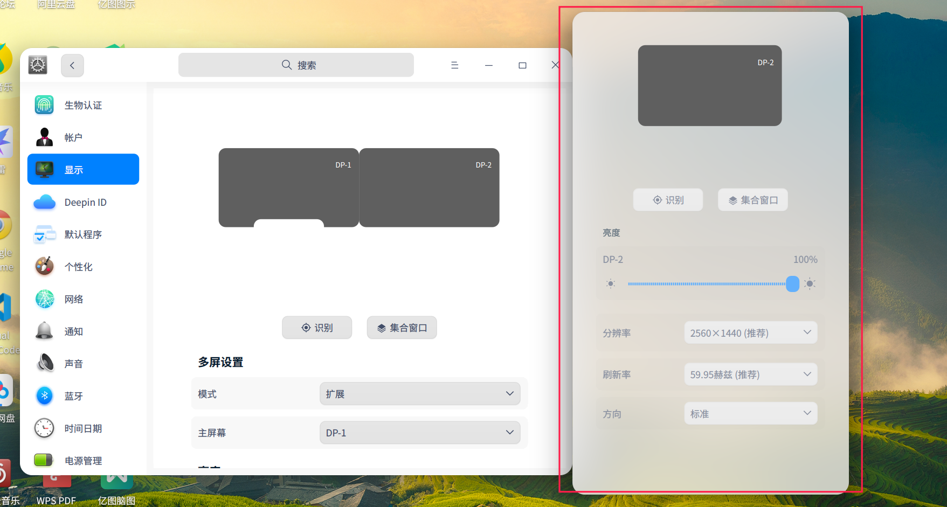Click the 亿图图示 desktop shortcut label
Screen dimensions: 947x507
pos(116,4)
